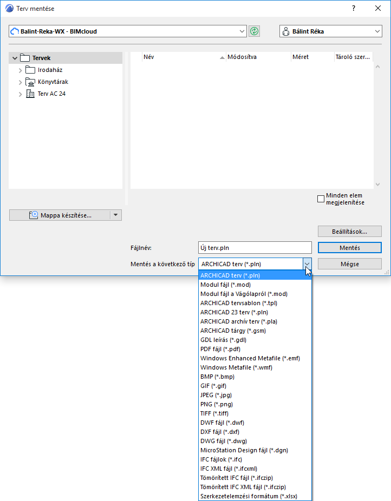Sort by Módosítva column header
The height and width of the screenshot is (501, 391).
point(258,57)
